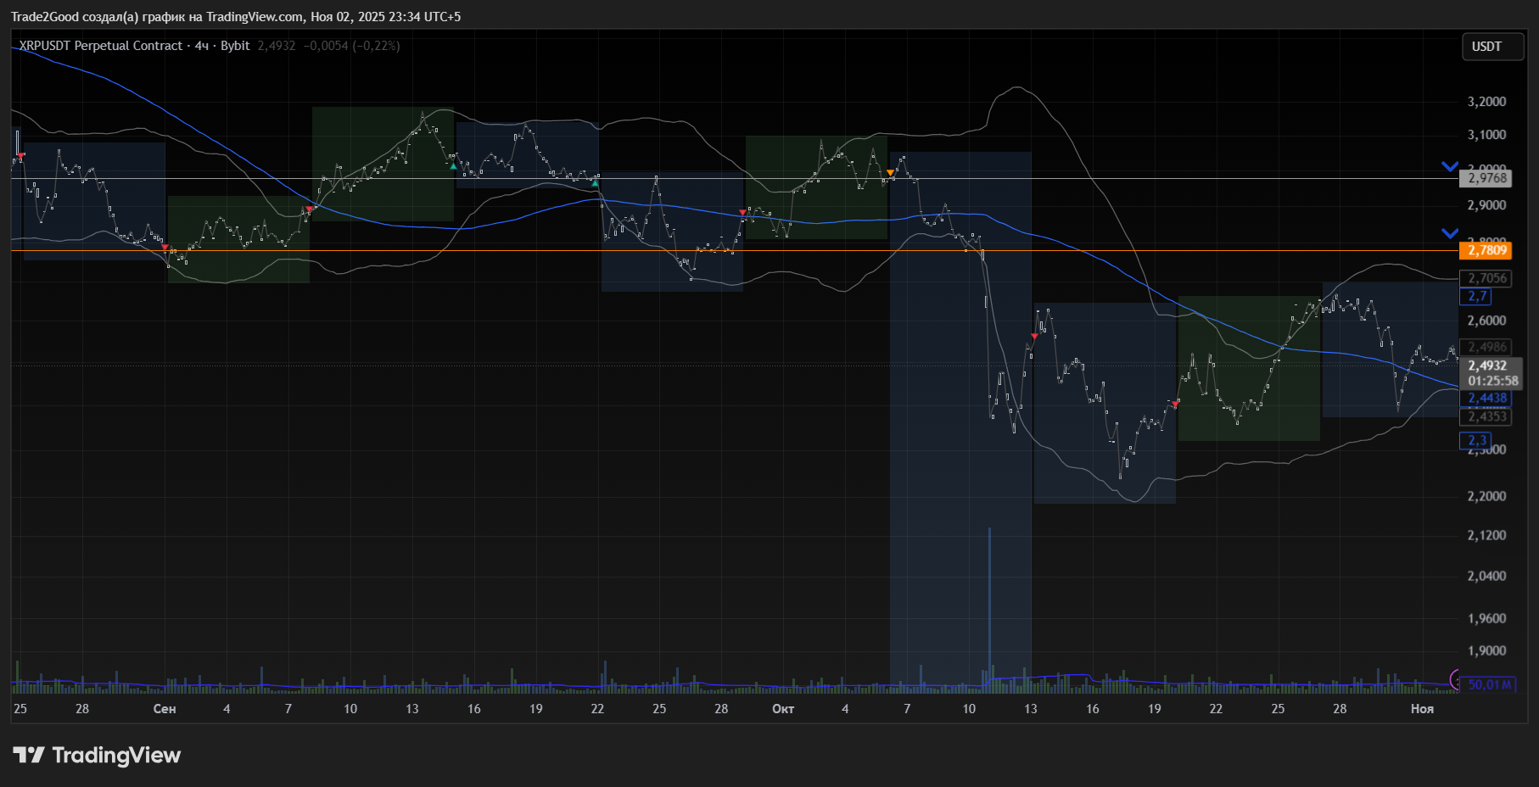Click the Окт month label on time axis
This screenshot has width=1539, height=787.
(782, 709)
